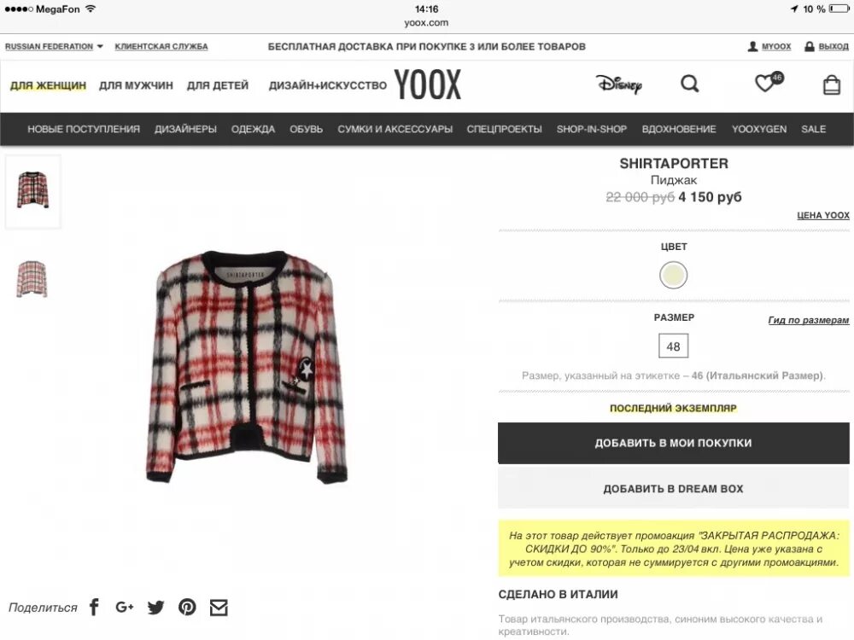Share product on Twitter

pos(155,608)
